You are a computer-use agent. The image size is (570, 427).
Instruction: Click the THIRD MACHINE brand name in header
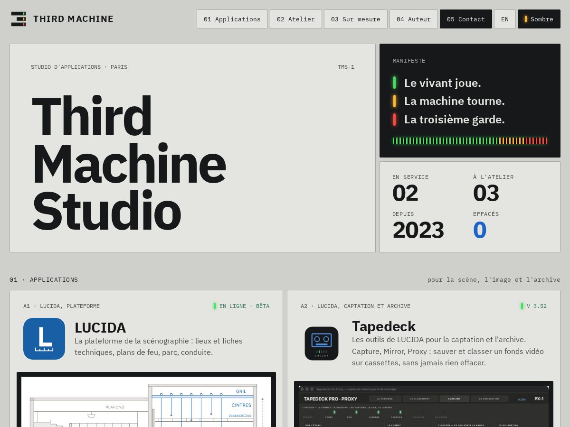(x=74, y=19)
